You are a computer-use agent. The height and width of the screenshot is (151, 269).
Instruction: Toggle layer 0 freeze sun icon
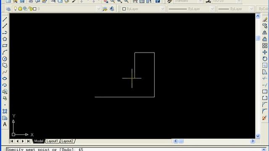(x=20, y=9)
